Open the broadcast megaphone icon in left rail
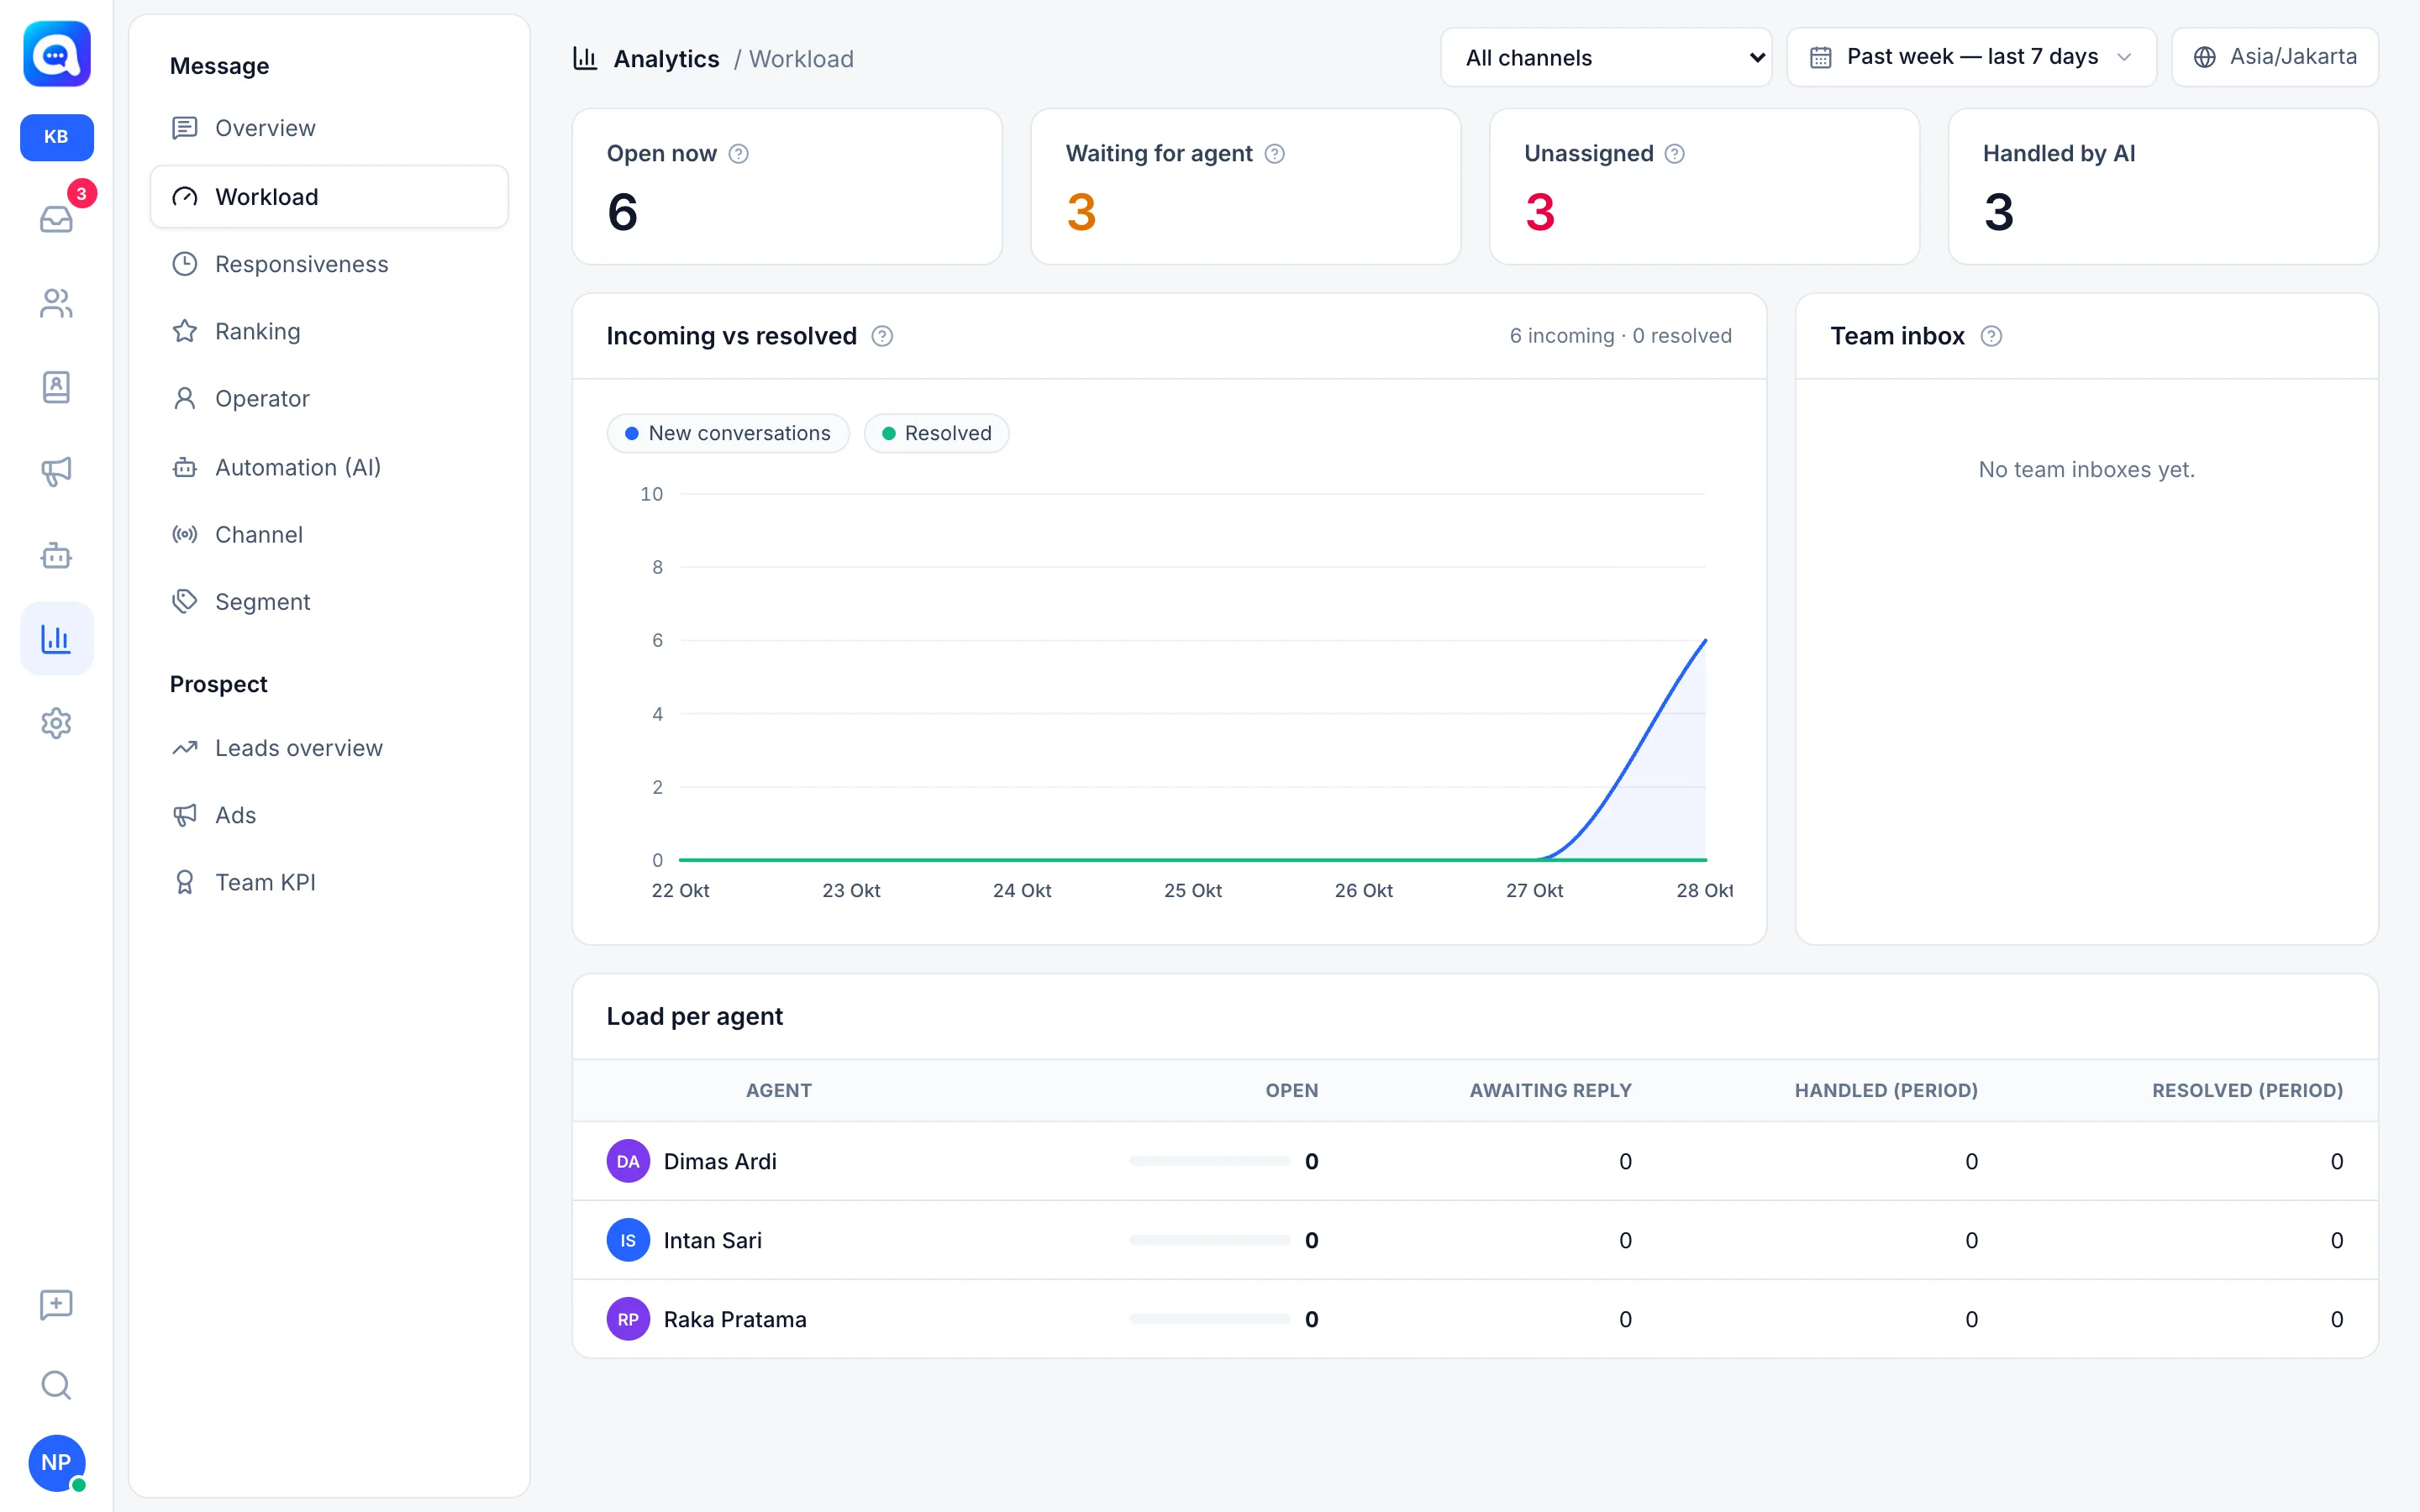This screenshot has height=1512, width=2420. click(56, 471)
